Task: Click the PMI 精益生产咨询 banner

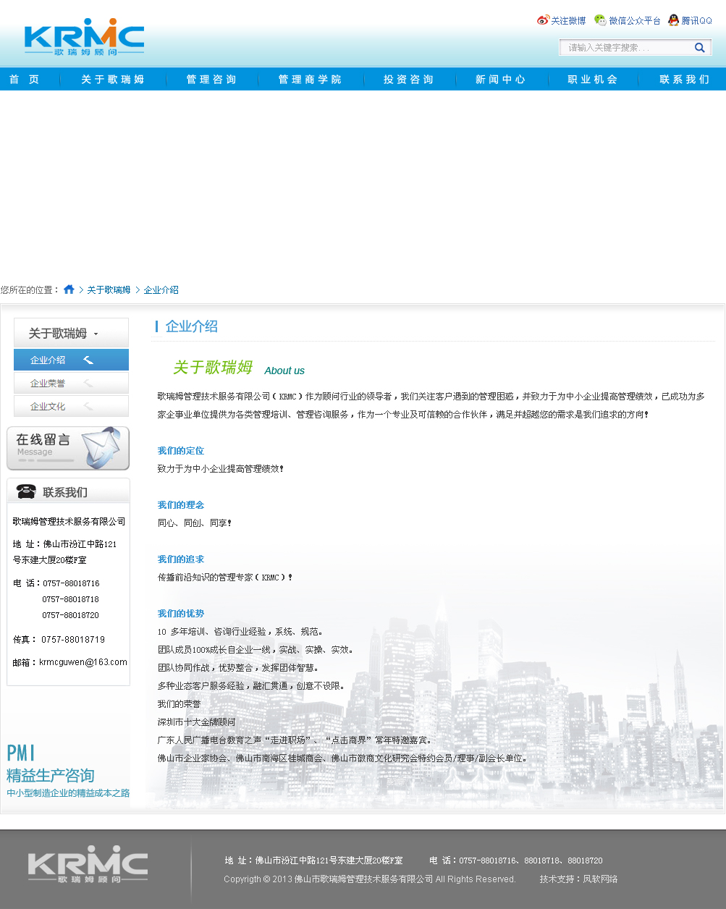Action: 68,771
